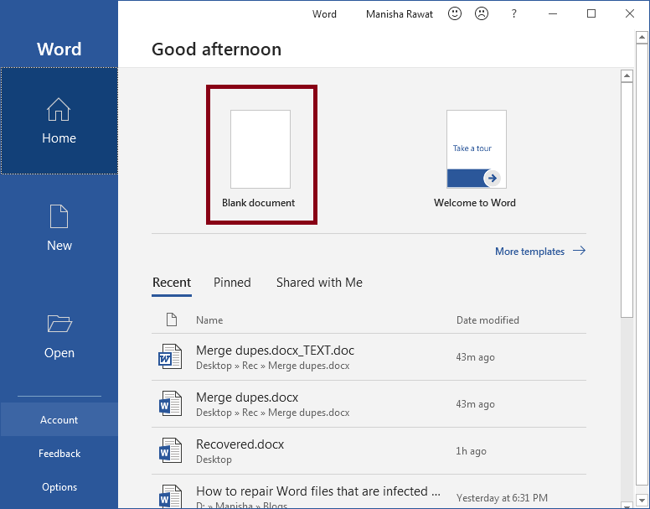Maximize the Word window
Screen dimensions: 650x509
pos(591,13)
